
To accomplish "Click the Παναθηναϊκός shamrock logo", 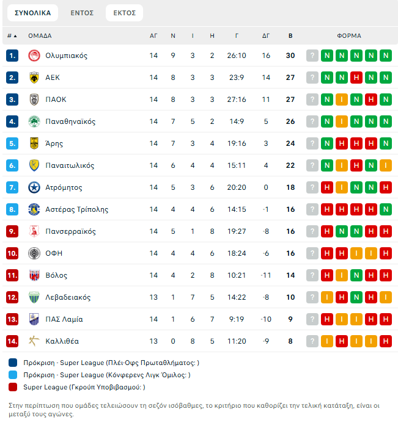I will coord(34,121).
